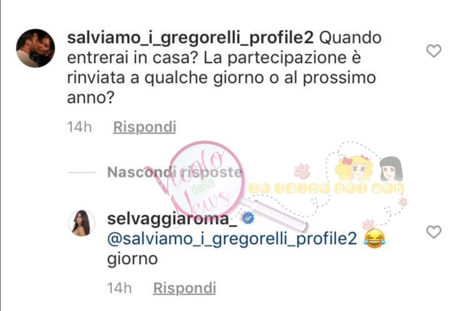Image resolution: width=467 pixels, height=311 pixels.
Task: Like selvaggiaroma_'s reply with the heart
Action: click(x=434, y=232)
